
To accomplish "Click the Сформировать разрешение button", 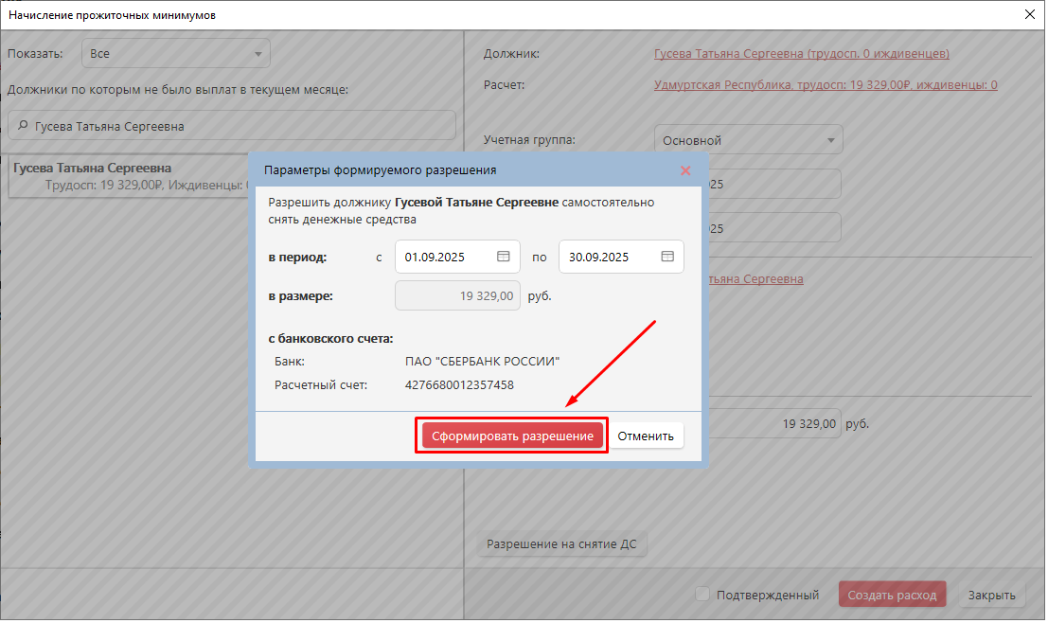I will (x=512, y=436).
